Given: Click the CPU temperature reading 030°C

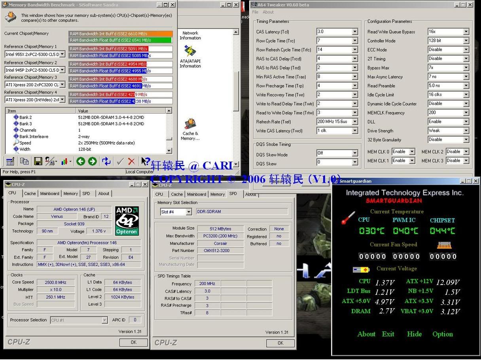Looking at the screenshot, I should tap(372, 231).
